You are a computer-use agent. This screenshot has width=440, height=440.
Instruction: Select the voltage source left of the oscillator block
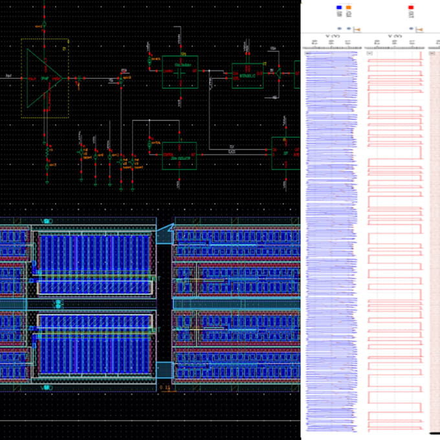click(x=149, y=144)
